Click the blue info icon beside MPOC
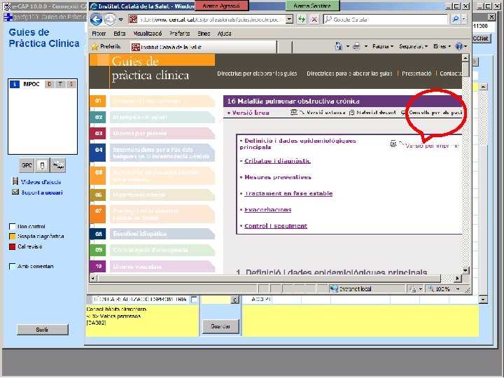 (x=15, y=84)
